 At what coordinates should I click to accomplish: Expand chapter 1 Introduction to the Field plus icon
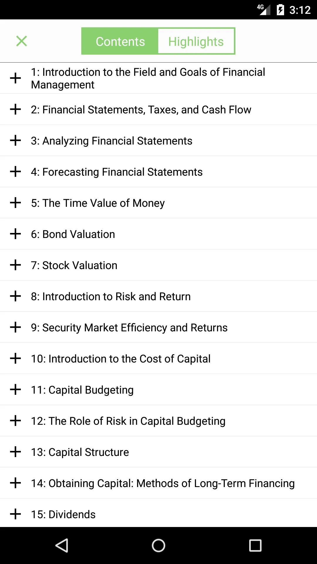coord(15,78)
